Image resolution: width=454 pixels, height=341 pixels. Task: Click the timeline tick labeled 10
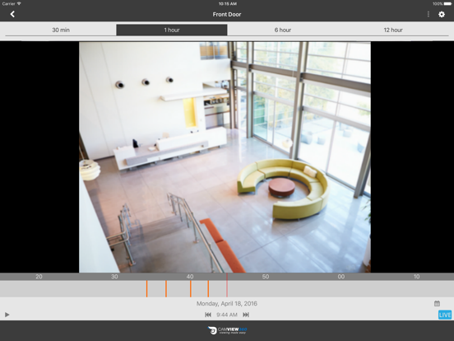click(417, 277)
